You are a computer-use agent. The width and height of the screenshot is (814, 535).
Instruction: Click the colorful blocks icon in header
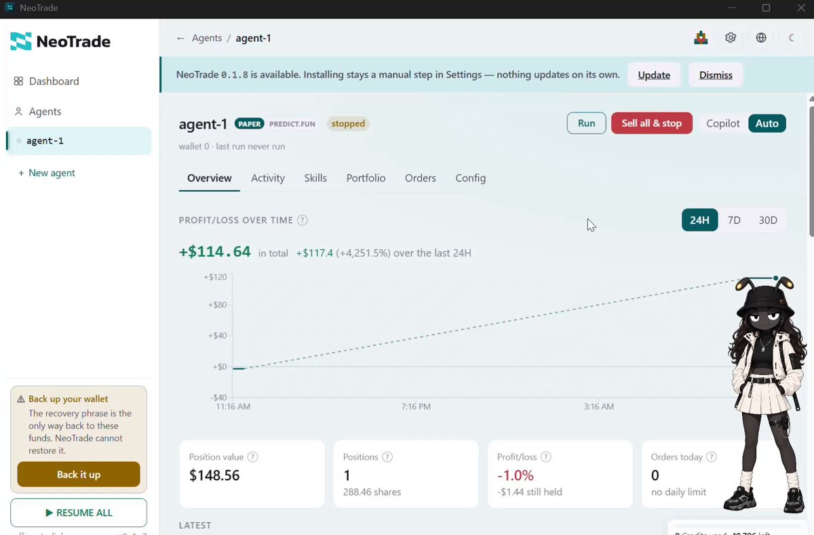point(701,38)
